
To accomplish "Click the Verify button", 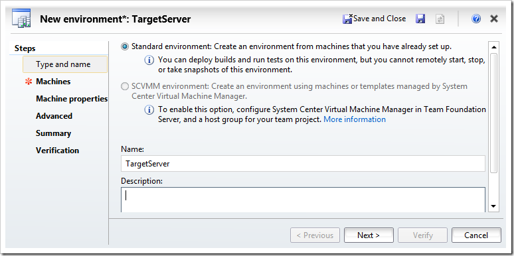I will click(x=422, y=235).
